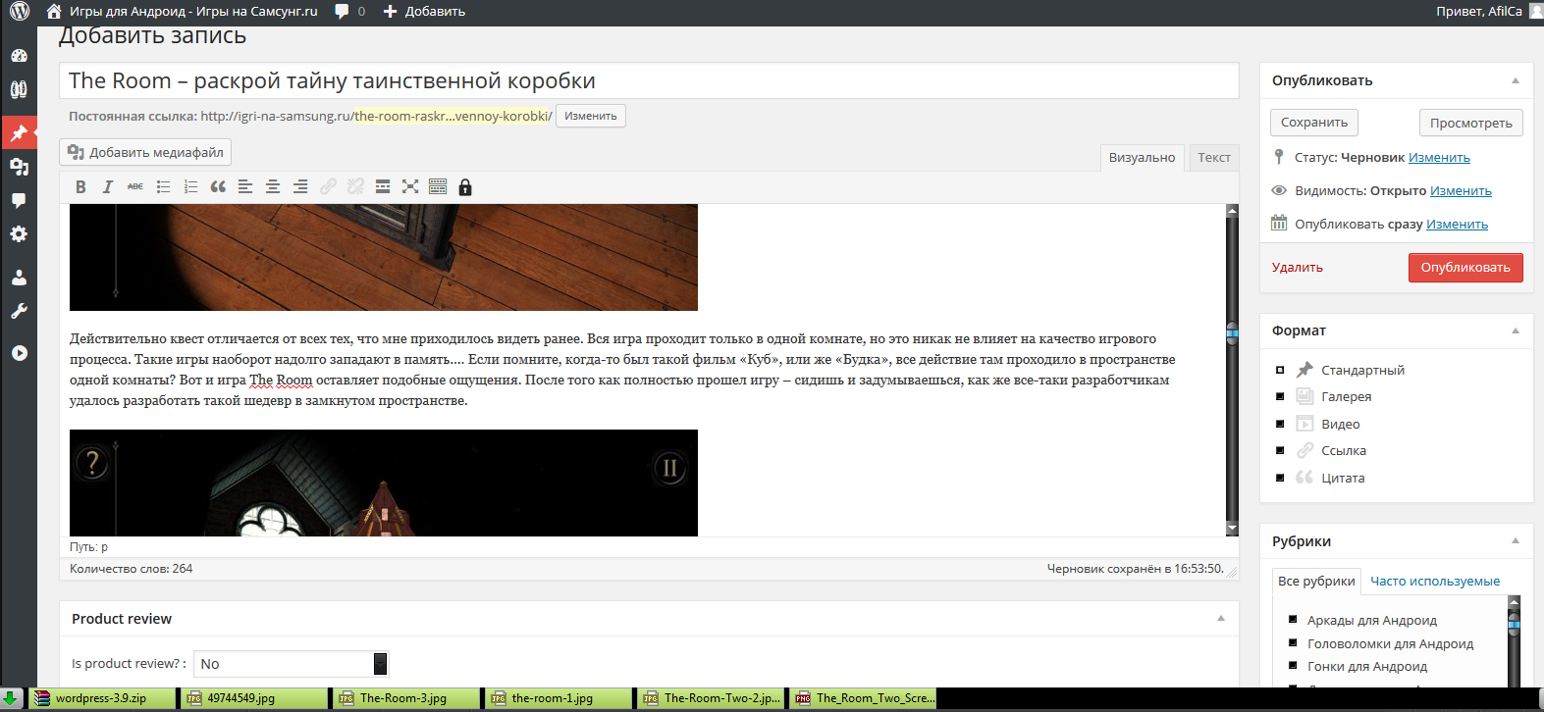Open the Добавить menu in admin bar
The width and height of the screenshot is (1544, 712).
pyautogui.click(x=424, y=12)
